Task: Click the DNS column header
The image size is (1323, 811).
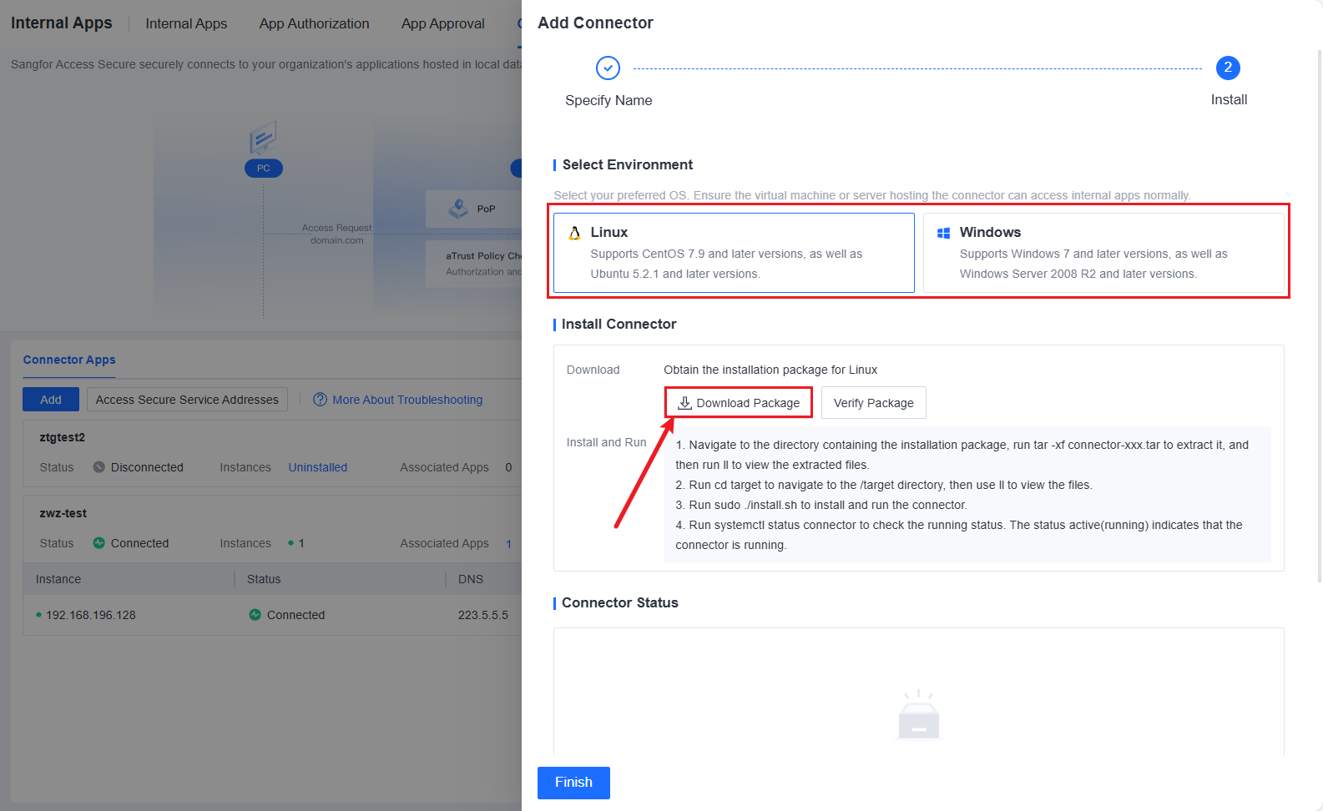Action: coord(471,579)
